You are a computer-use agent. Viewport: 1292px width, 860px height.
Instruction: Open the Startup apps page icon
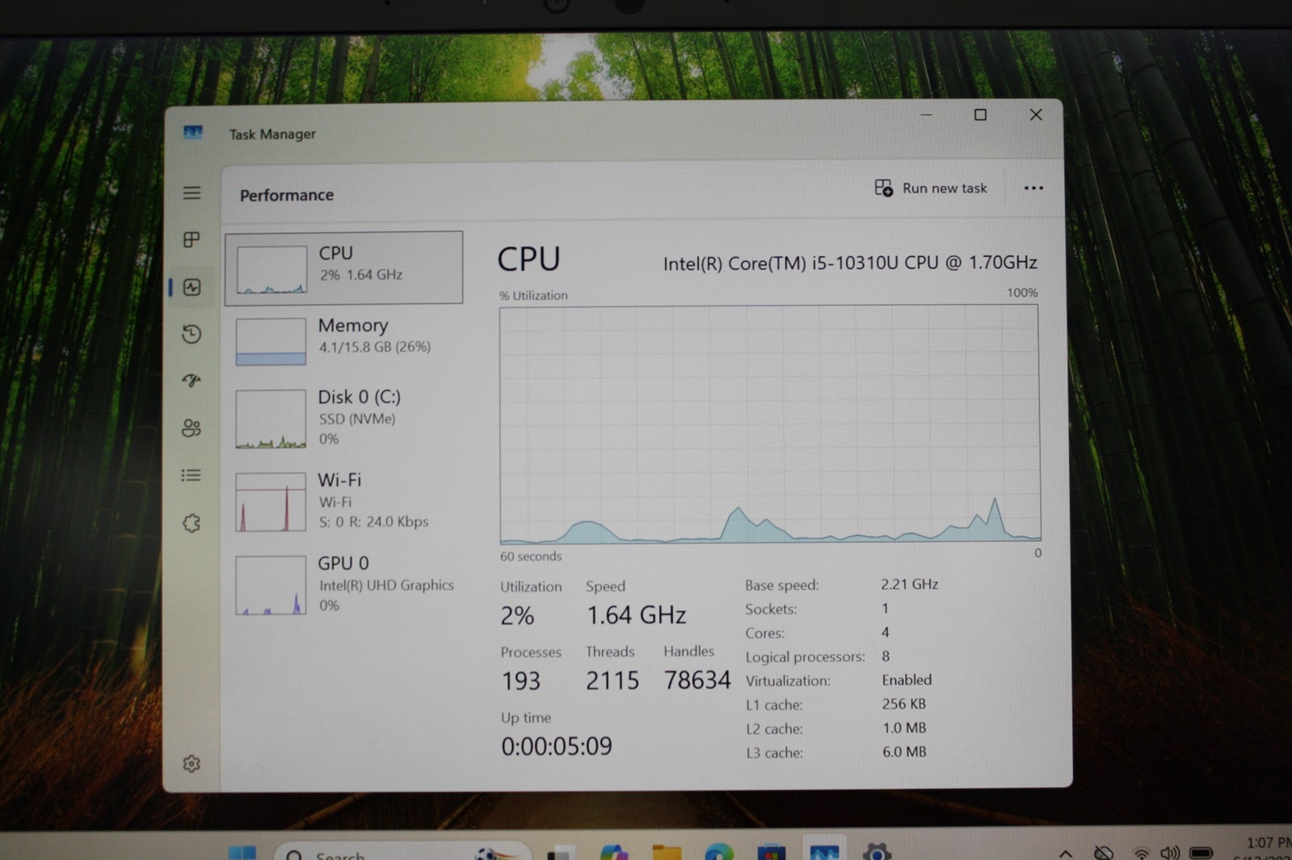[191, 380]
